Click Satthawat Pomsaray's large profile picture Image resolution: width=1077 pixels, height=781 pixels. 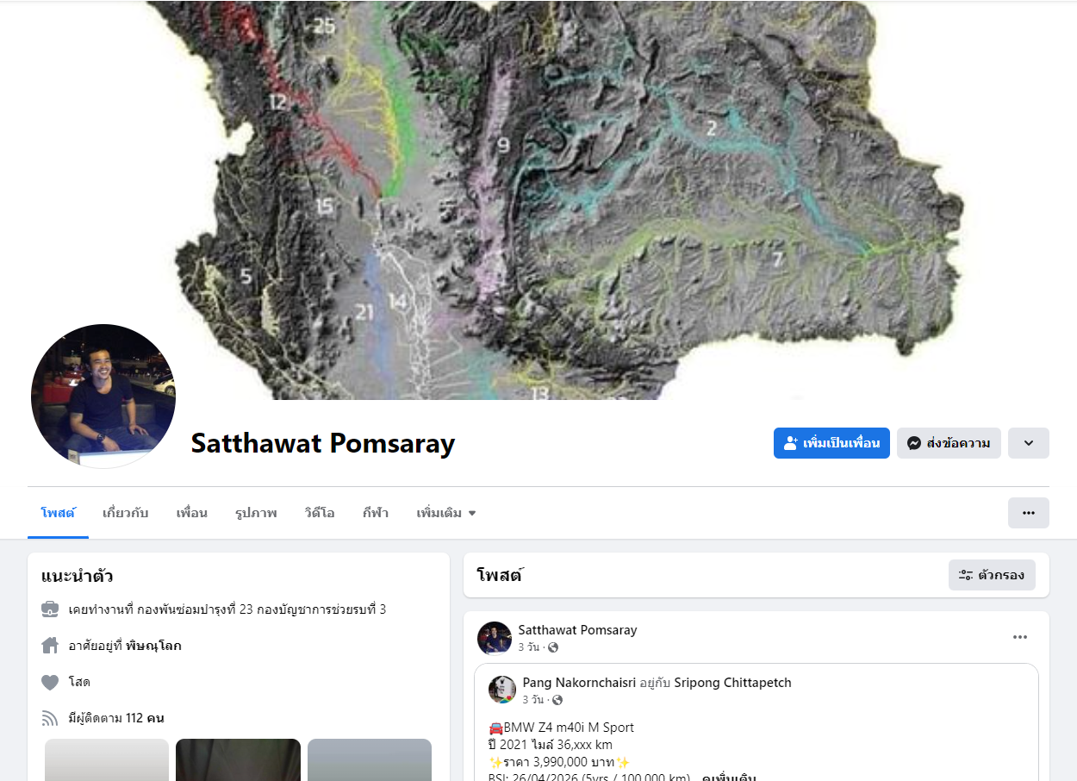[x=103, y=397]
